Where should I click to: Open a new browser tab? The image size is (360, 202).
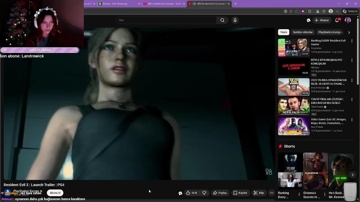pyautogui.click(x=235, y=4)
